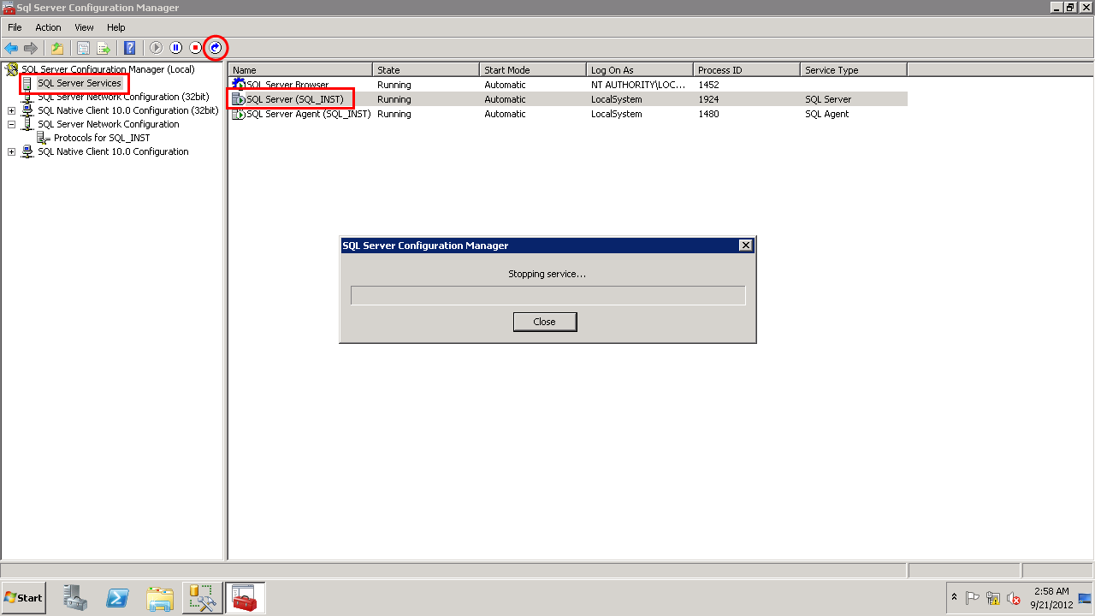Open the View menu
Screen dimensions: 1095x616
tap(84, 27)
